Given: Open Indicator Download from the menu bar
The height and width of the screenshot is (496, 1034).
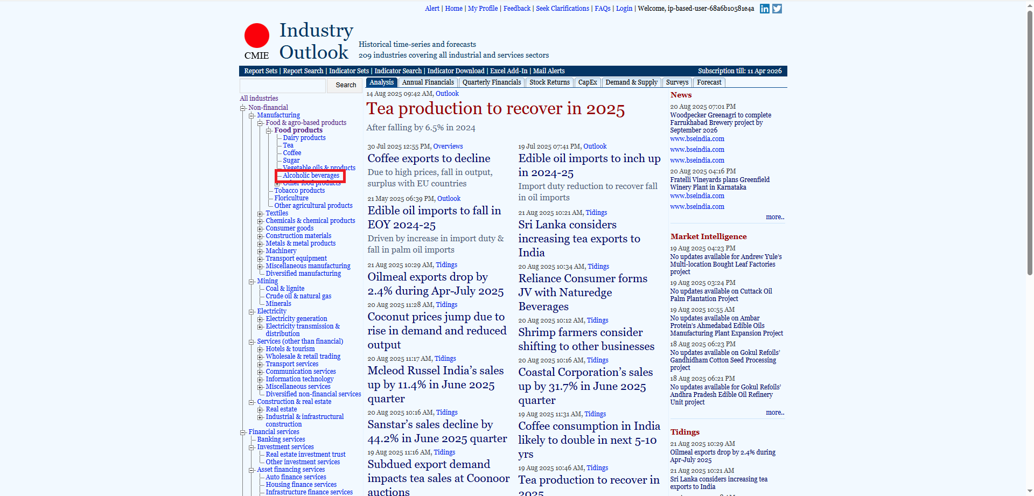Looking at the screenshot, I should pyautogui.click(x=456, y=71).
